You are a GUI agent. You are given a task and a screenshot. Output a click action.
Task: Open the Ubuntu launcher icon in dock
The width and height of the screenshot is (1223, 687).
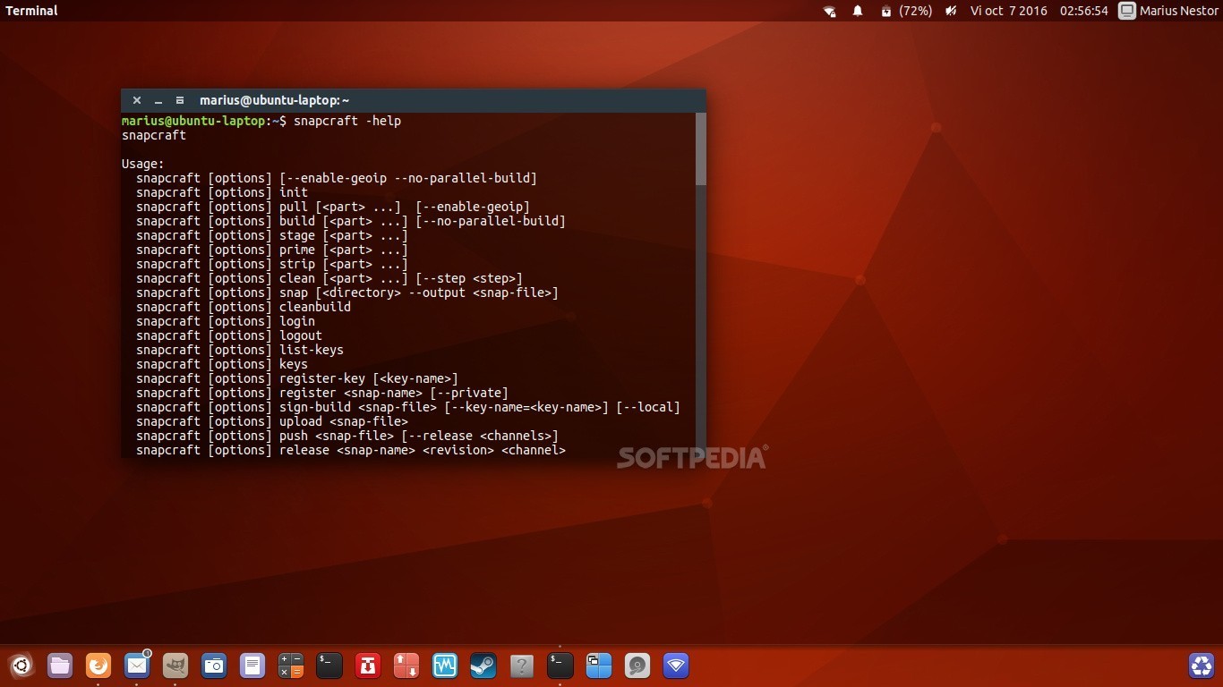[21, 666]
